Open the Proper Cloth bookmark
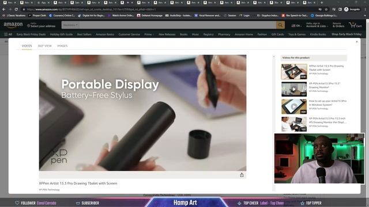369x207 pixels. (x=37, y=16)
